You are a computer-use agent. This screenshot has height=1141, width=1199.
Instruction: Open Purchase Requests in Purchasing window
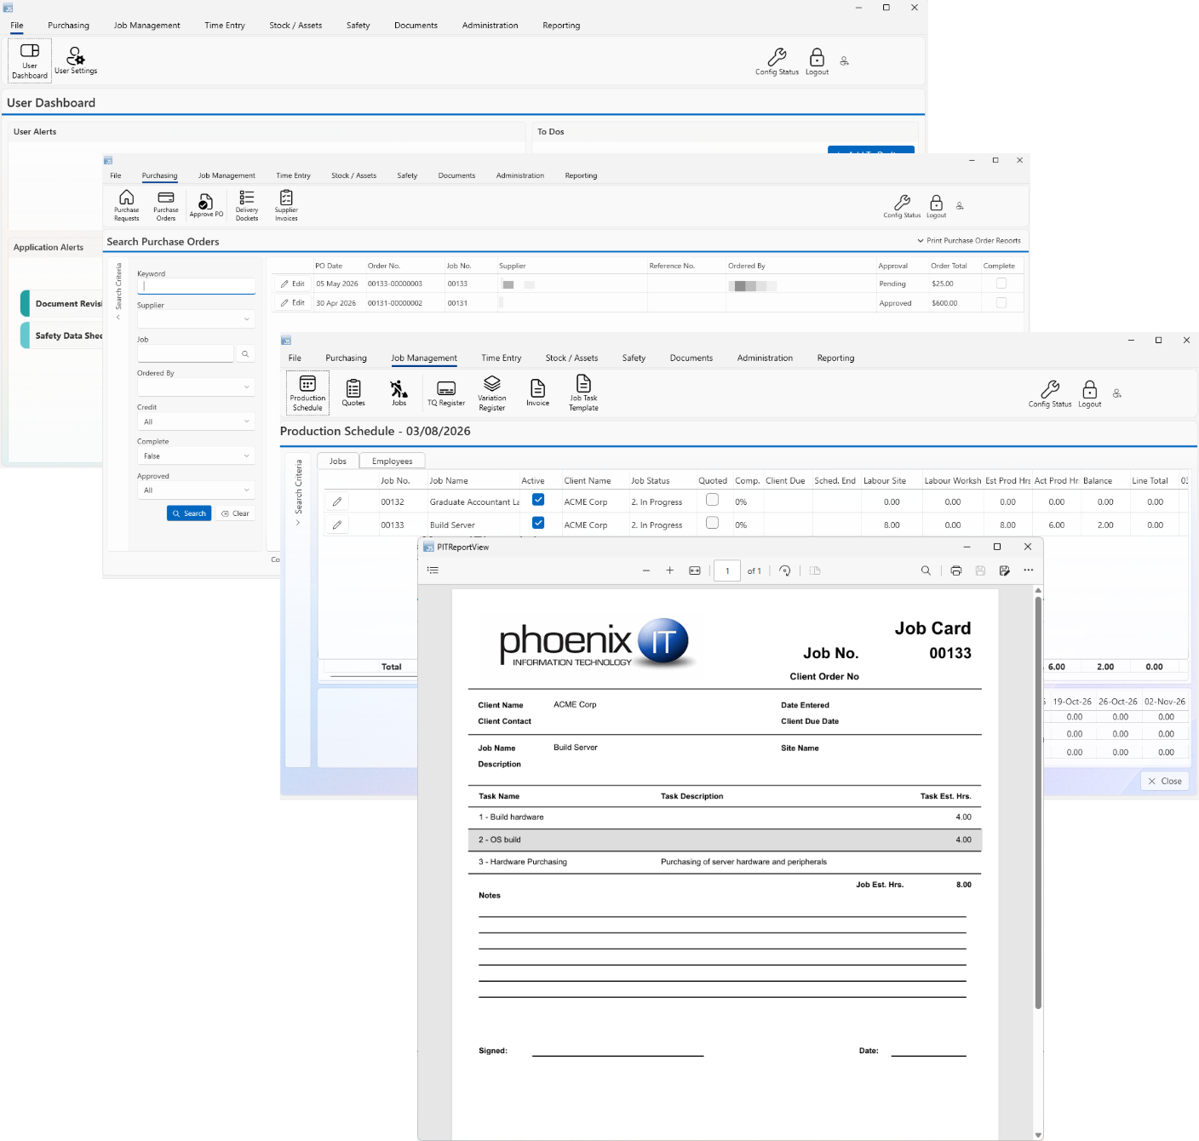pos(127,205)
